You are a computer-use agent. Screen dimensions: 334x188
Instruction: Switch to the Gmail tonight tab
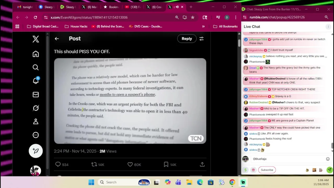[25, 7]
